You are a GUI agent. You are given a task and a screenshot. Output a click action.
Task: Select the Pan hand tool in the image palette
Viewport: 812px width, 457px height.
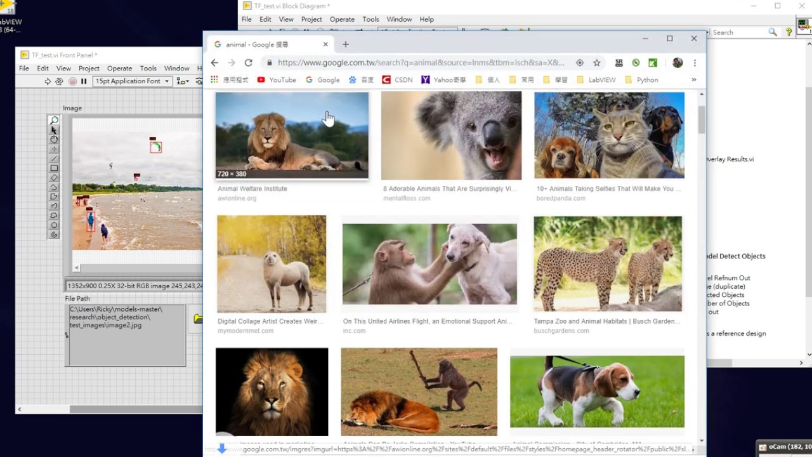click(x=54, y=139)
